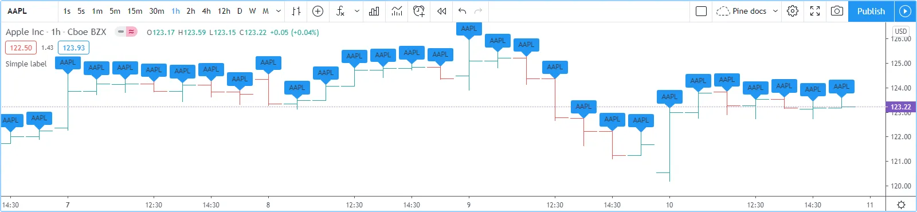Expand the timeframe list dropdown arrow

279,11
